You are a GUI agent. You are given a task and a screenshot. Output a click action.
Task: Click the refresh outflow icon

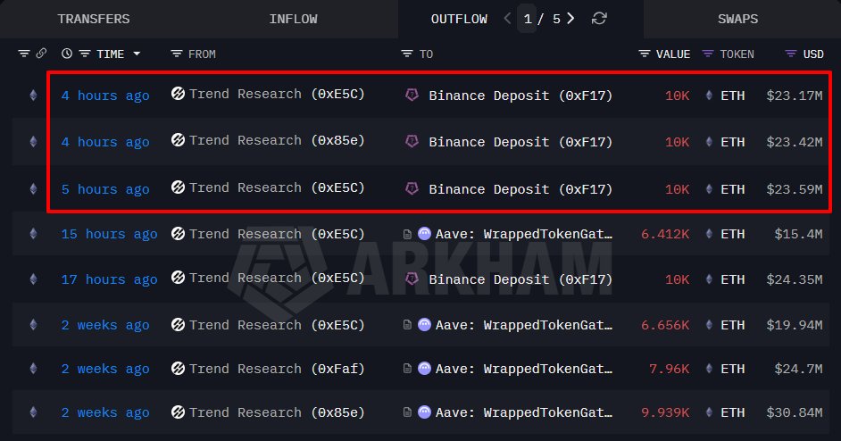pyautogui.click(x=598, y=19)
